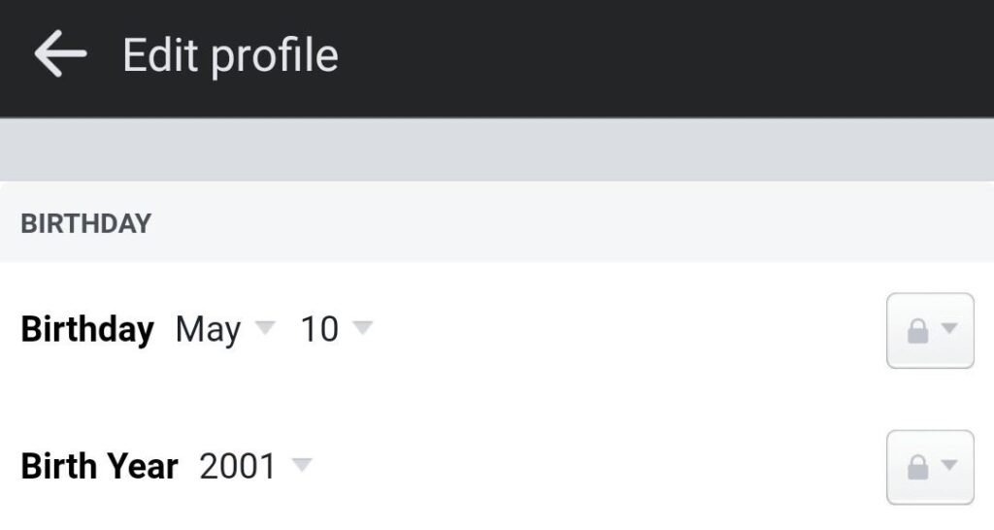Open the birth month selector showing May
This screenshot has height=530, width=994.
208,330
